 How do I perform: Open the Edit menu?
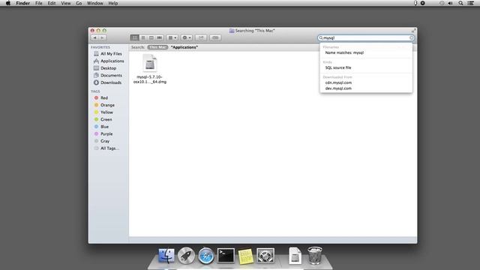(52, 3)
